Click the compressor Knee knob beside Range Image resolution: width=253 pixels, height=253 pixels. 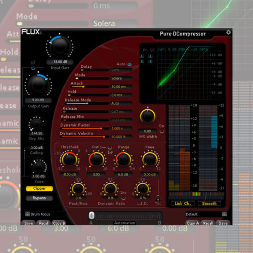pos(150,159)
